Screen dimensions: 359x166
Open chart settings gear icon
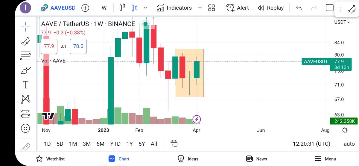coord(345,130)
